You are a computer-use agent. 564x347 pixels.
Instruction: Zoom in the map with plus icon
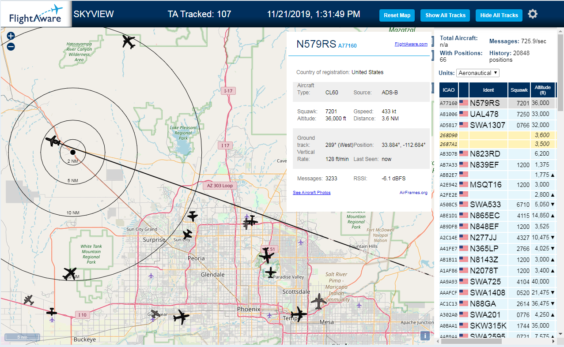[11, 37]
